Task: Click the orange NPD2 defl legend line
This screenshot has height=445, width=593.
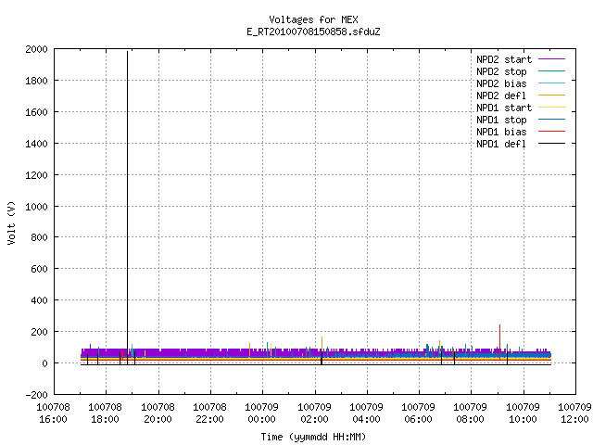Action: 551,95
